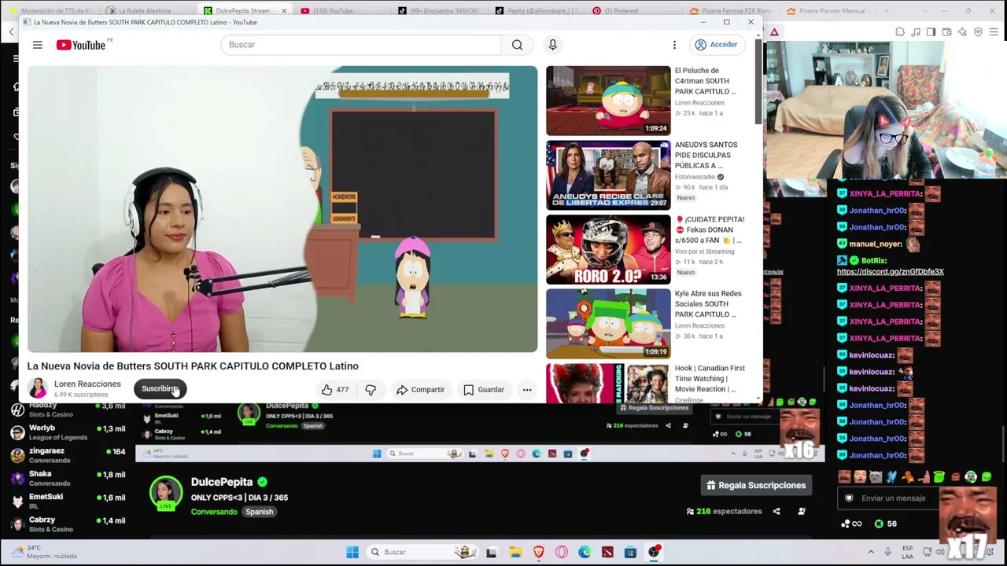Click the Regala Suscripciones gift button
Screen dimensions: 1007x566
pyautogui.click(x=756, y=485)
